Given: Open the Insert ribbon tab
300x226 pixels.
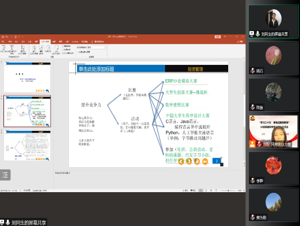Looking at the screenshot, I should 17,41.
